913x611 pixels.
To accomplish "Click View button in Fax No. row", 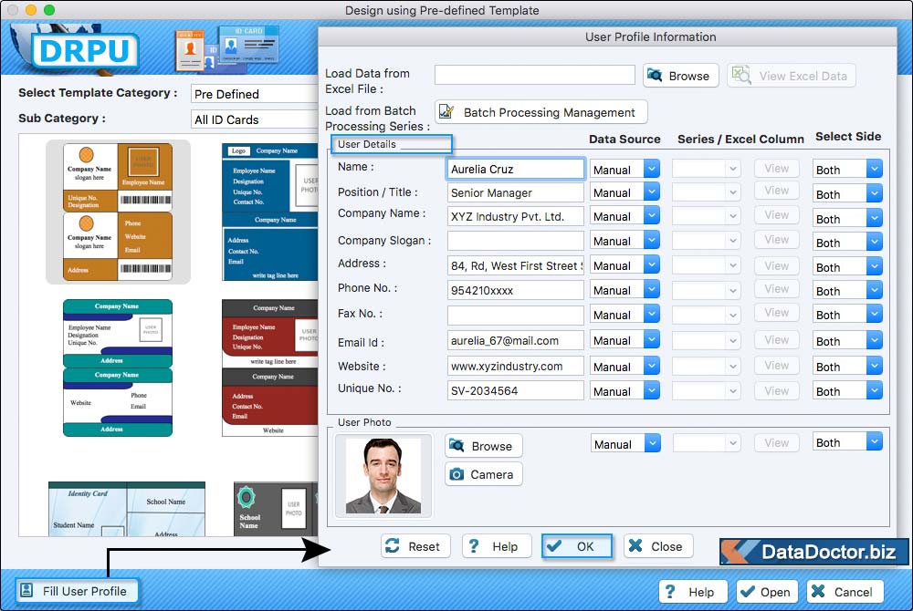I will (777, 313).
